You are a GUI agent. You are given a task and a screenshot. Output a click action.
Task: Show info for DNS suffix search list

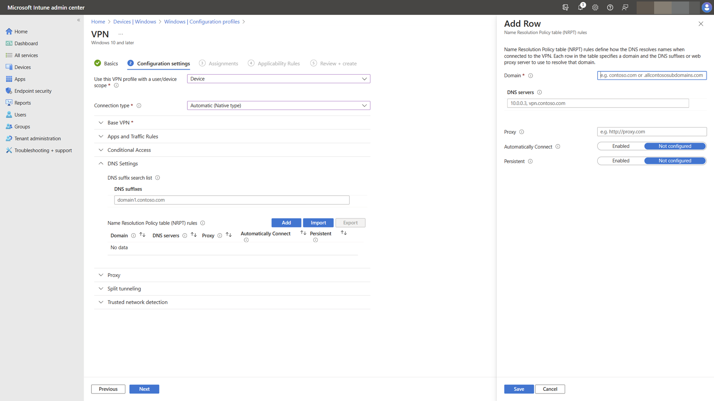click(x=157, y=178)
